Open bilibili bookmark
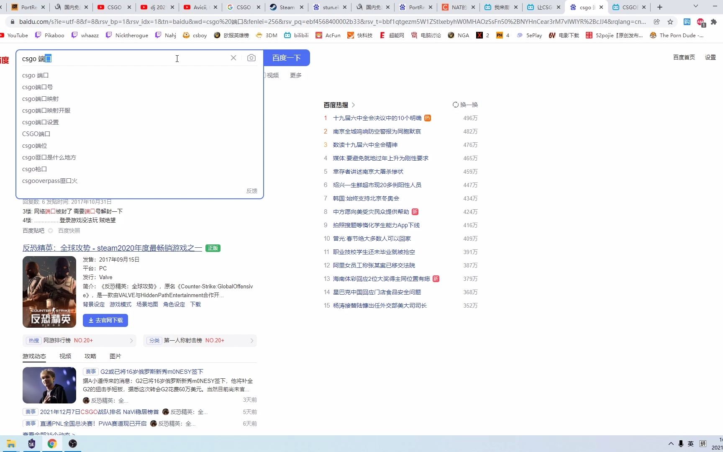The width and height of the screenshot is (723, 452). pyautogui.click(x=297, y=35)
